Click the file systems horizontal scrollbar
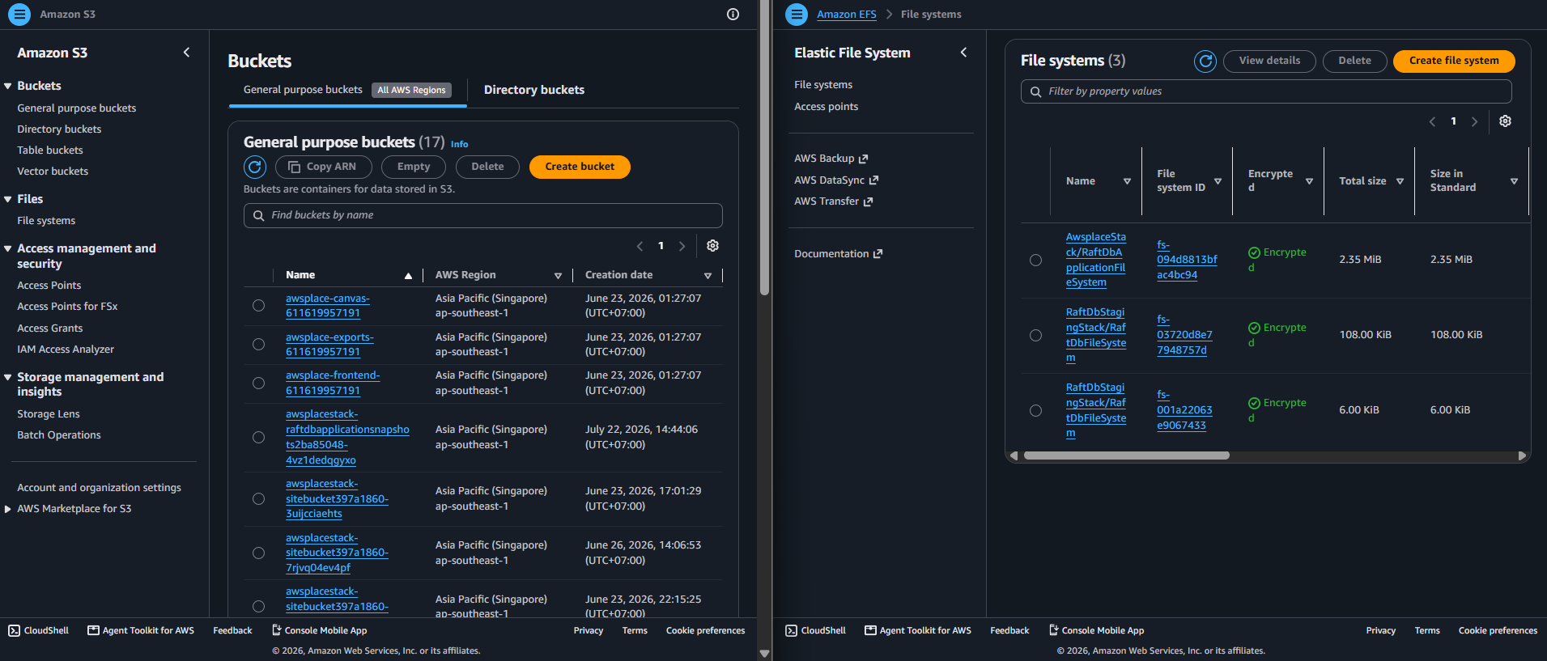 tap(1126, 455)
